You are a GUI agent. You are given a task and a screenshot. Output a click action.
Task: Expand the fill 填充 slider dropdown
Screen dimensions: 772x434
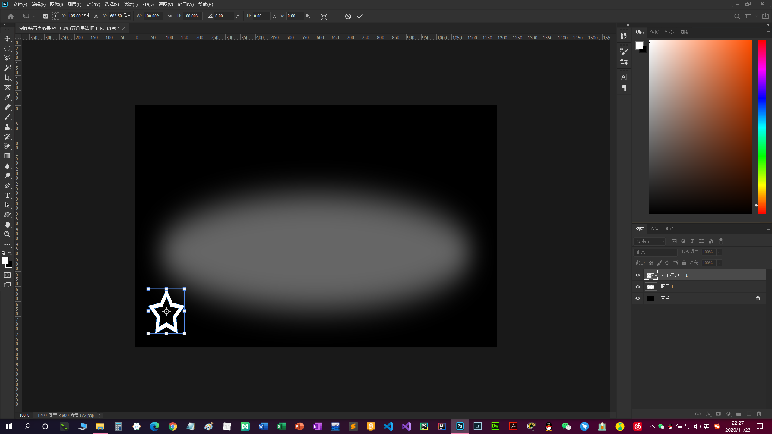pyautogui.click(x=719, y=263)
